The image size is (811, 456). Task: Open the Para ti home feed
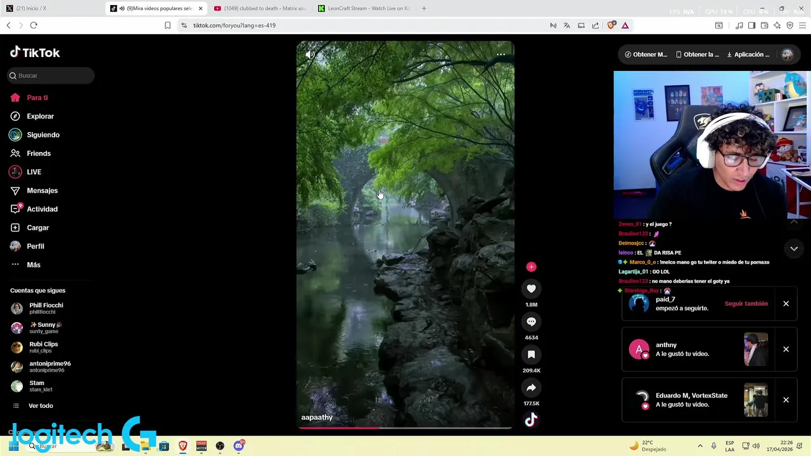[x=29, y=98]
